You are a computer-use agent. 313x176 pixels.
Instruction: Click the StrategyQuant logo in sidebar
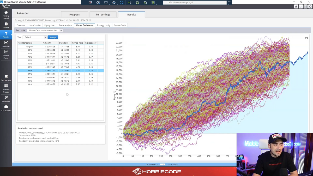(6, 6)
